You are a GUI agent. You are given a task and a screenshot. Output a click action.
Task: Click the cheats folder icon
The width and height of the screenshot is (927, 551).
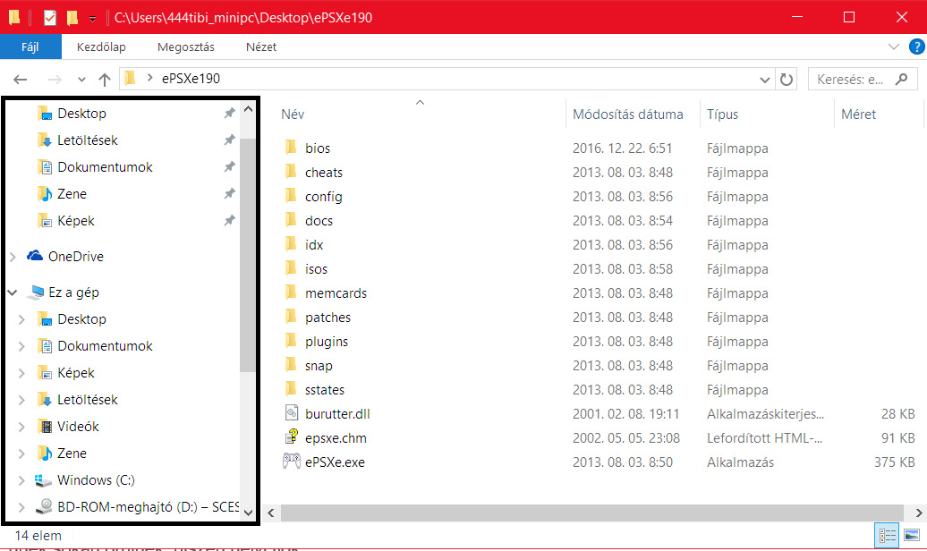[x=291, y=172]
